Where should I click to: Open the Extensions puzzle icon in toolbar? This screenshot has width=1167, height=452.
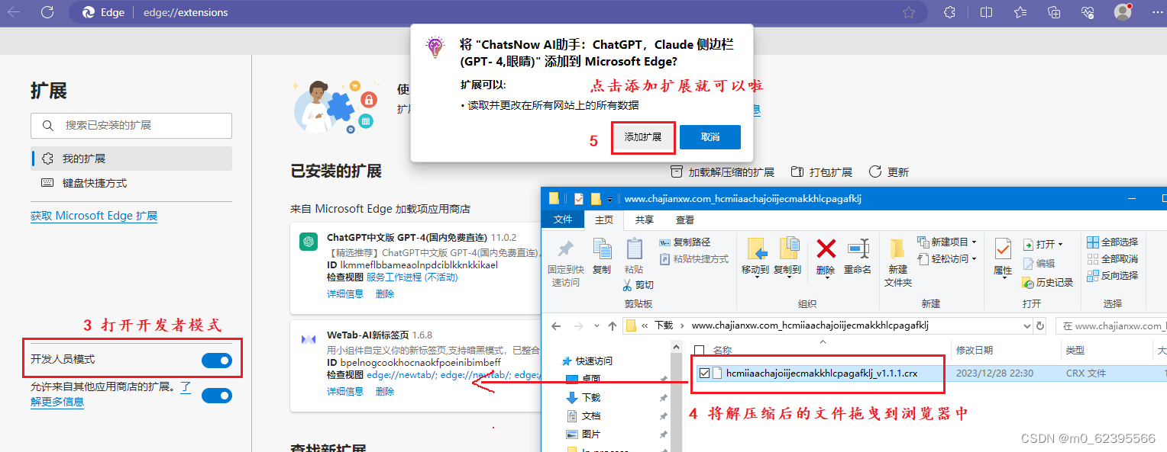(949, 12)
